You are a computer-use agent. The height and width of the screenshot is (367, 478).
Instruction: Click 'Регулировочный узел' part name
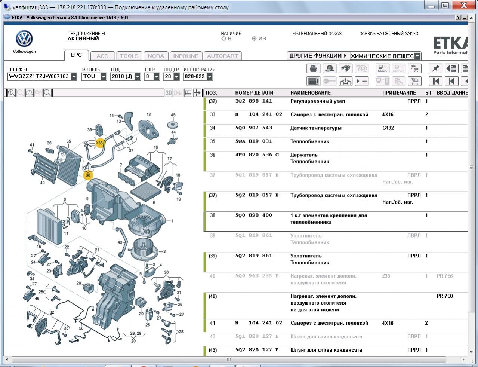click(318, 101)
